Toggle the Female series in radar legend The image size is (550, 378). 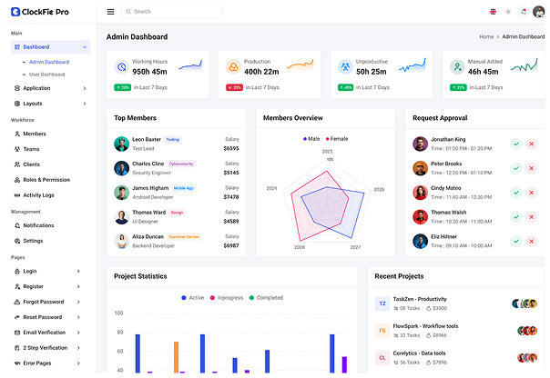click(x=337, y=139)
